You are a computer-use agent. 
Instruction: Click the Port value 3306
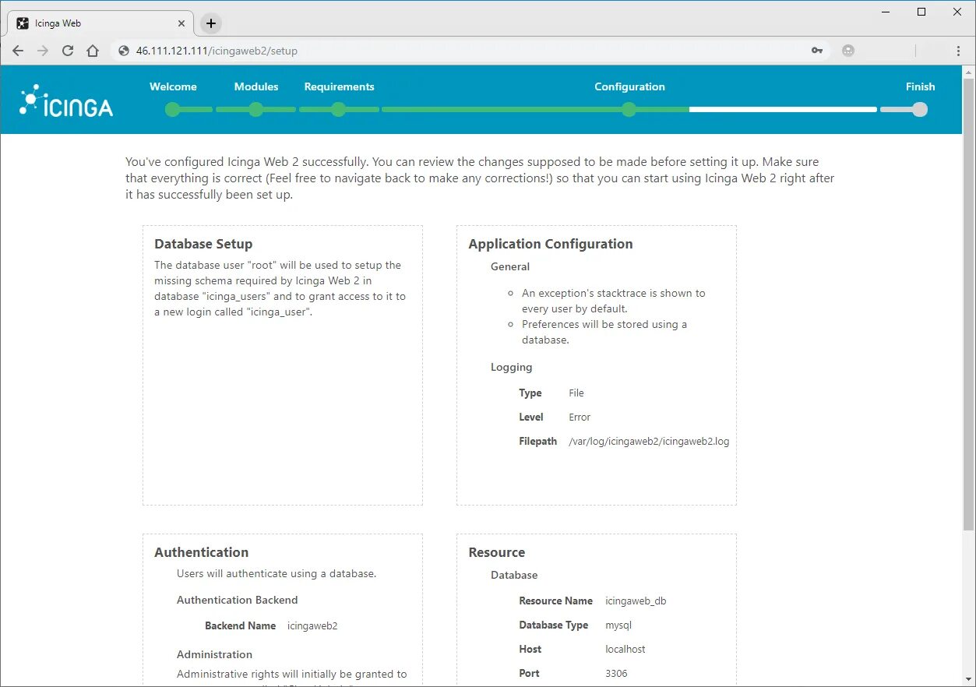[x=616, y=673]
